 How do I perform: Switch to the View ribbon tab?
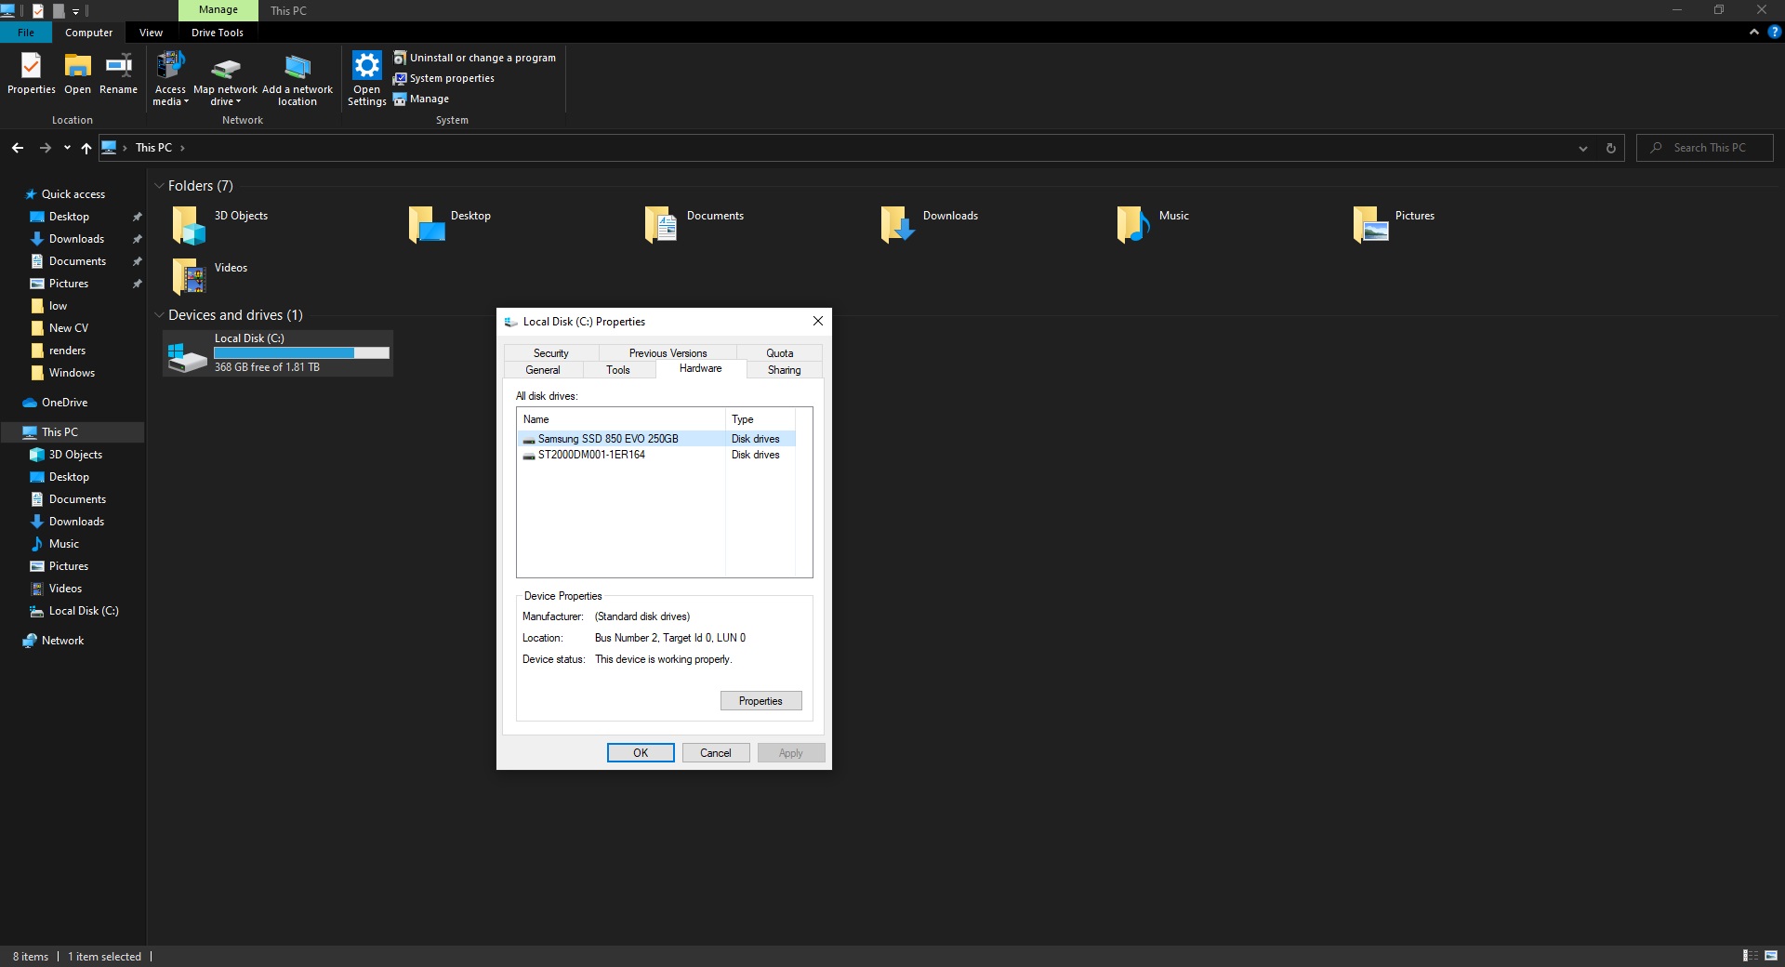(x=151, y=33)
